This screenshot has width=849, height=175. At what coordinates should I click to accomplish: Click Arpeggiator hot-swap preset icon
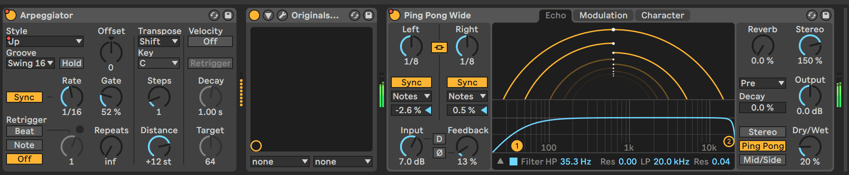click(214, 15)
